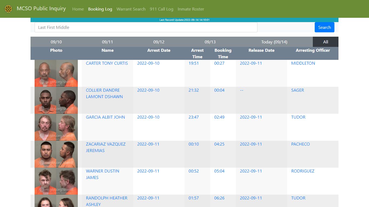Click booking time 04:25

click(x=219, y=144)
